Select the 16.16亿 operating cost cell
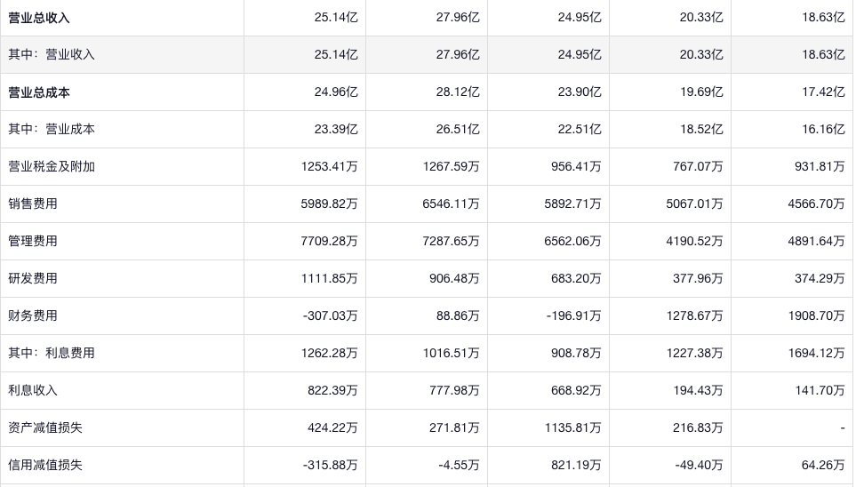The image size is (856, 487). [x=823, y=129]
